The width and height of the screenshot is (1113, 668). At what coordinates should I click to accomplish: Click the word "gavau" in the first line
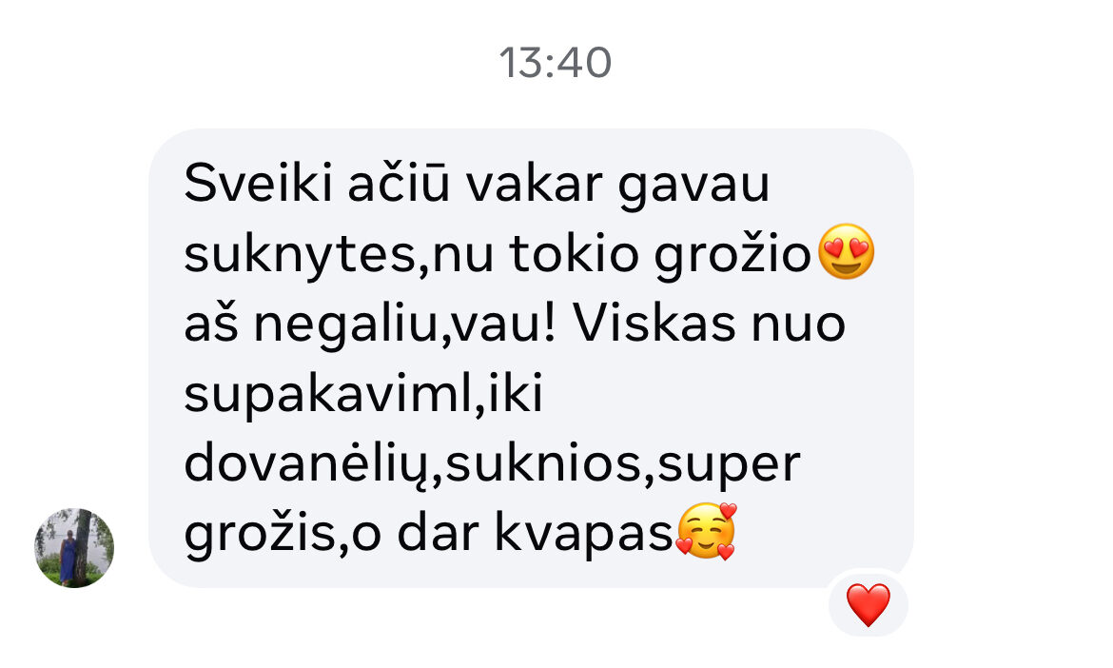pyautogui.click(x=694, y=186)
